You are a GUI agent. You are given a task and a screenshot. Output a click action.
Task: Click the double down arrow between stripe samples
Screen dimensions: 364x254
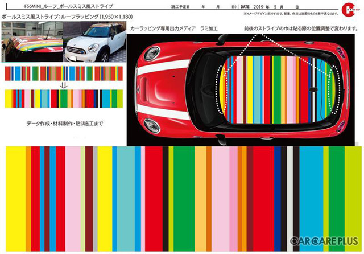click(x=63, y=85)
